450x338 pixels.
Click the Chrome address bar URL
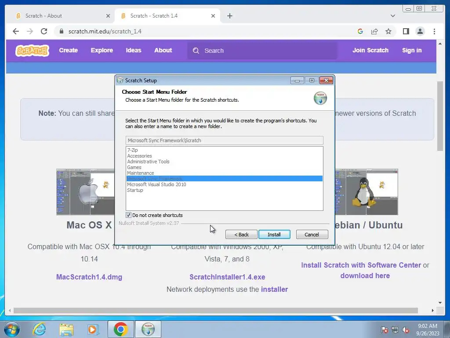(x=105, y=31)
